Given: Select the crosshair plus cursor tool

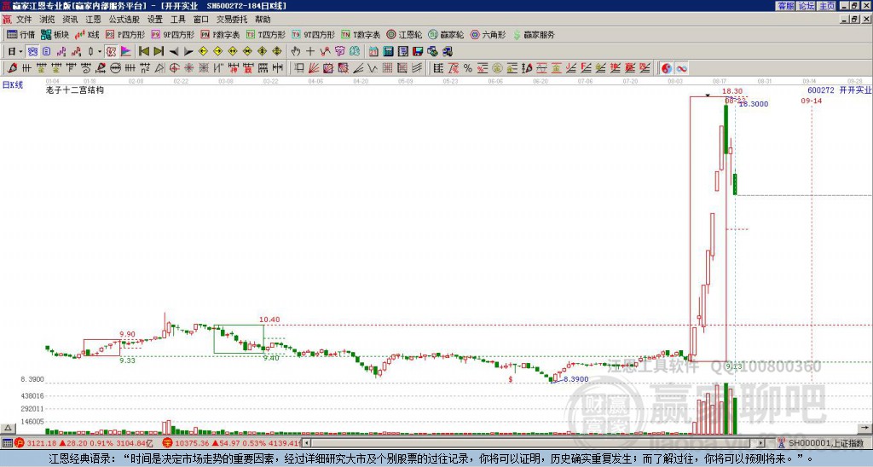Looking at the screenshot, I should (x=310, y=51).
